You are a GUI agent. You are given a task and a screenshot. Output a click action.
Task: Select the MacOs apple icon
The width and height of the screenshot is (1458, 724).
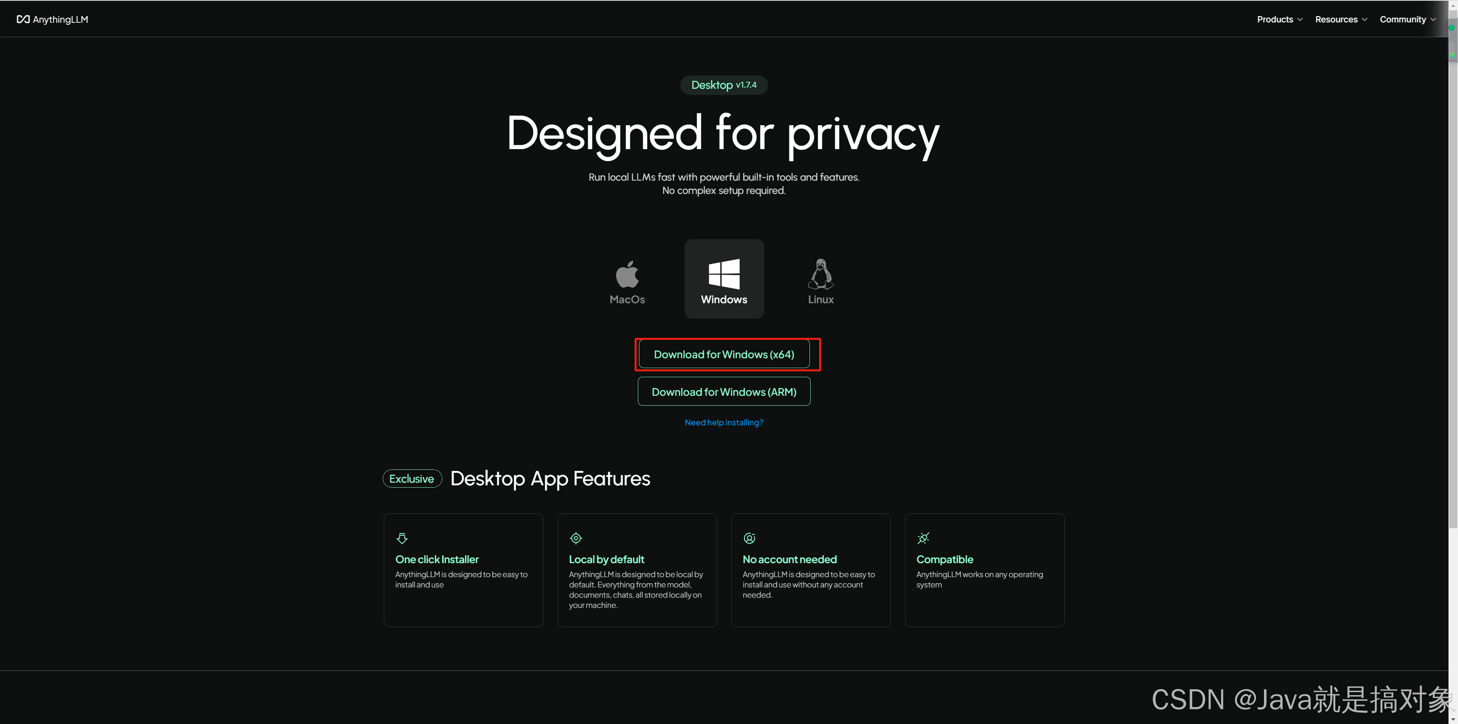627,274
